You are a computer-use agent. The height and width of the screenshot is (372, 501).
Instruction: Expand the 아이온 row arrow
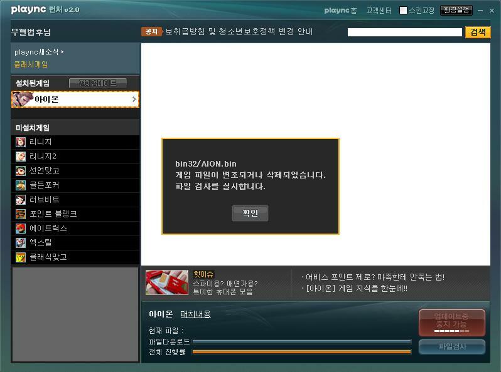click(134, 100)
